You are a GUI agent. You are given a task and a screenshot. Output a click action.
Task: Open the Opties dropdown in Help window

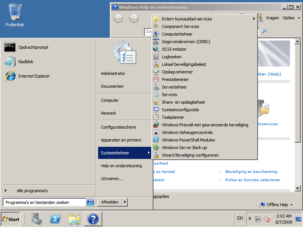[291, 18]
